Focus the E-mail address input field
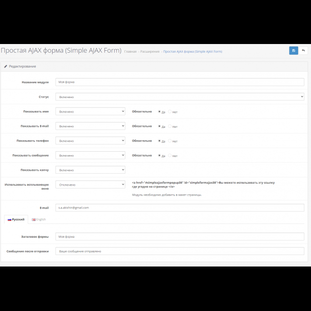This screenshot has height=311, width=311. pos(179,208)
